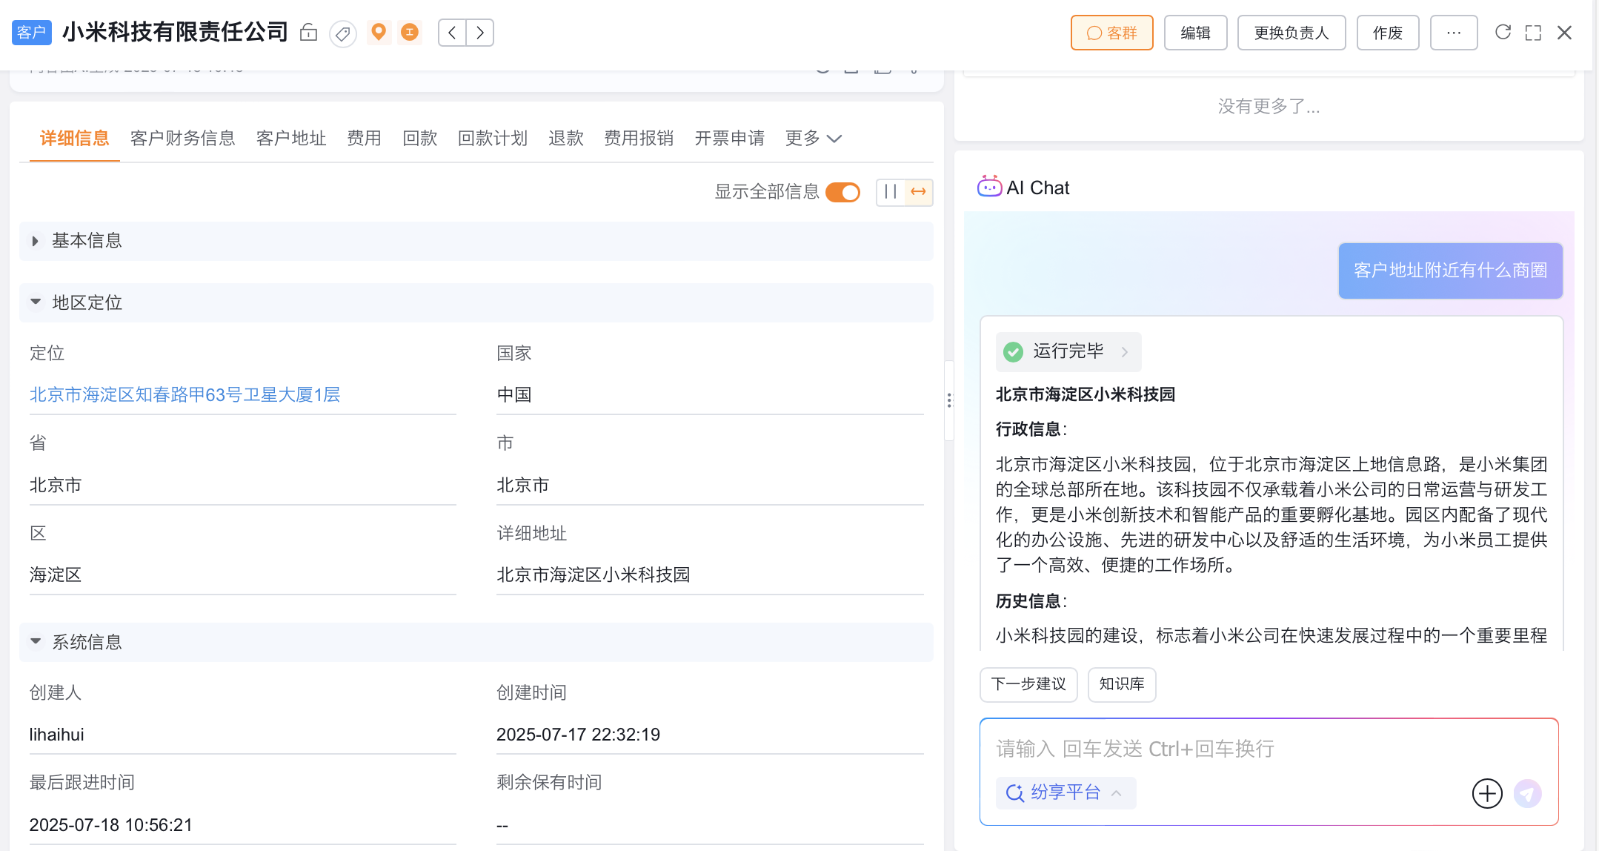Screen dimensions: 1599x851
Task: Open the 客群 chat button
Action: [1111, 33]
